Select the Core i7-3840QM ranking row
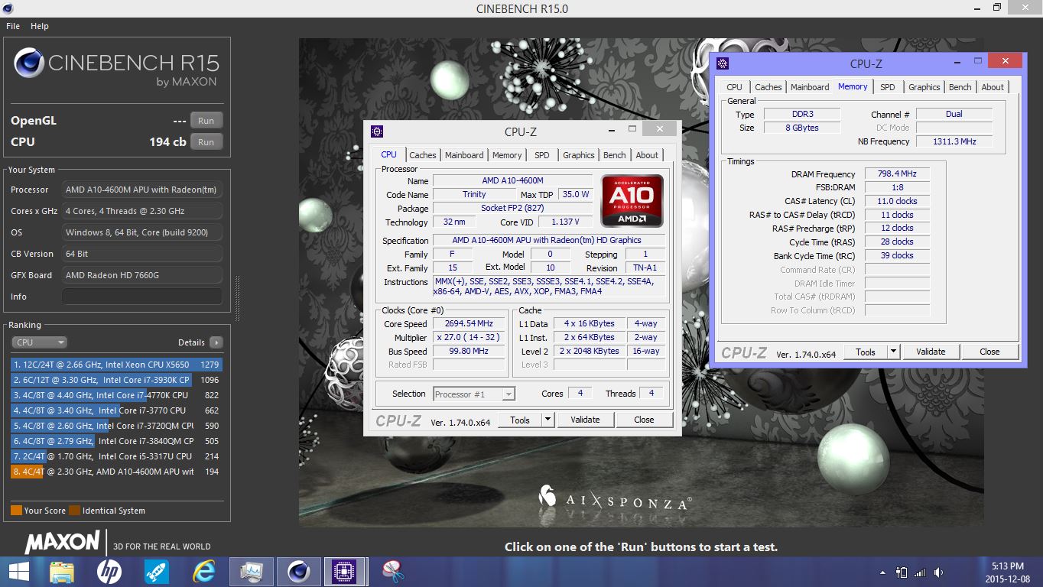The image size is (1043, 587). click(116, 441)
